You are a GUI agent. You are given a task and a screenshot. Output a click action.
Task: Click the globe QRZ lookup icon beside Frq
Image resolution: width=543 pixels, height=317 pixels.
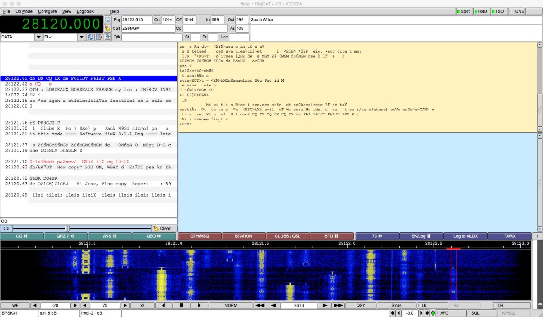point(108,19)
